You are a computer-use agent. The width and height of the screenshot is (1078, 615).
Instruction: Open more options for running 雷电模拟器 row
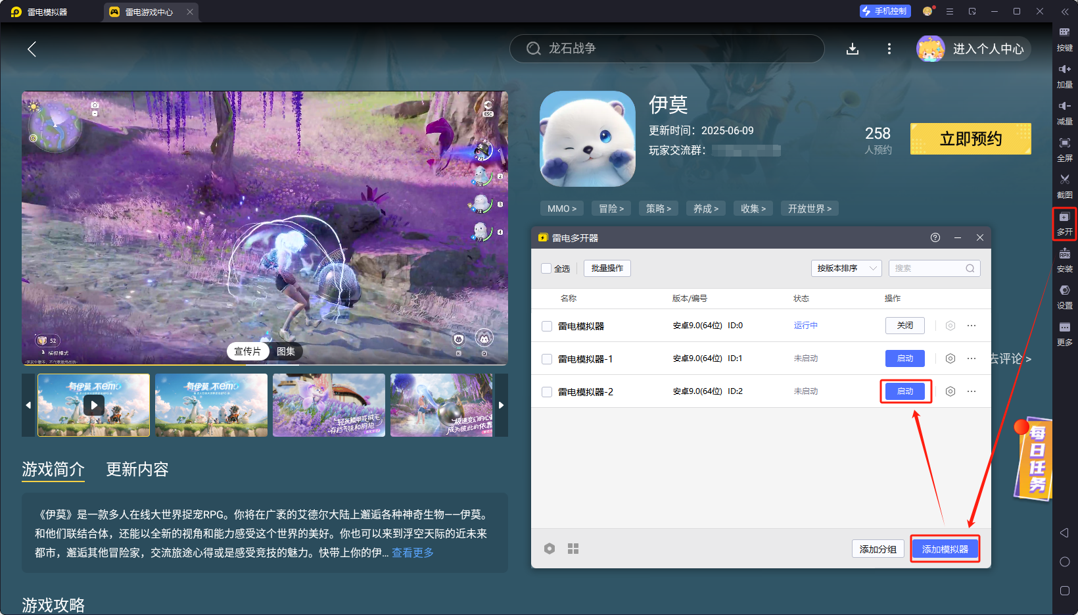tap(972, 326)
